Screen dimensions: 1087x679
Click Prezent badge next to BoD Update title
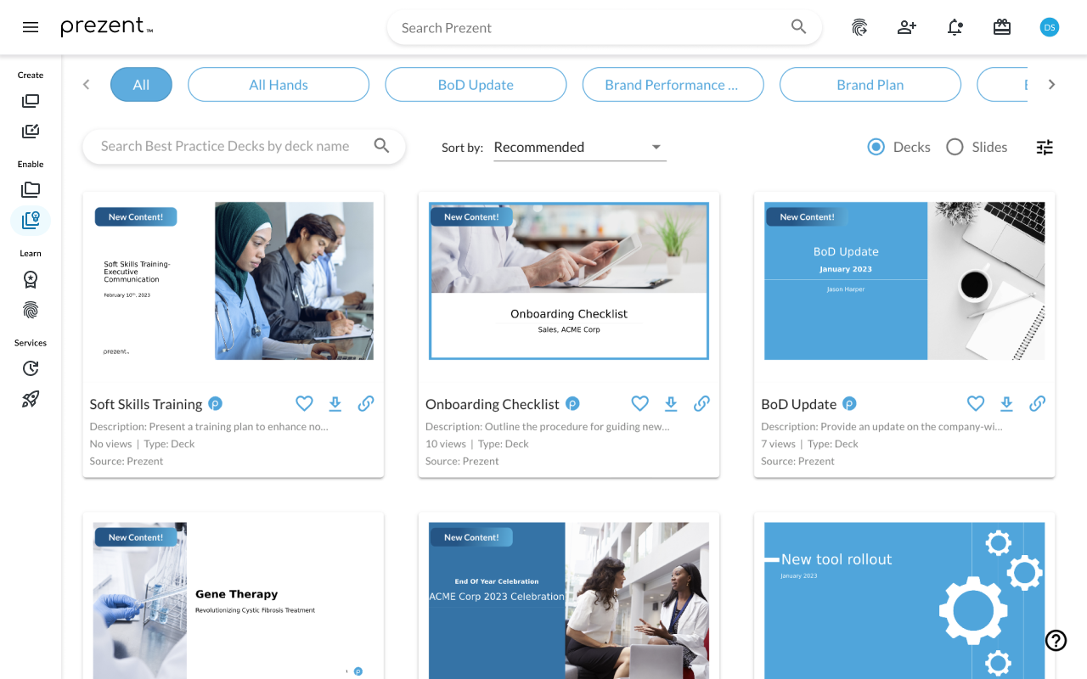(849, 404)
